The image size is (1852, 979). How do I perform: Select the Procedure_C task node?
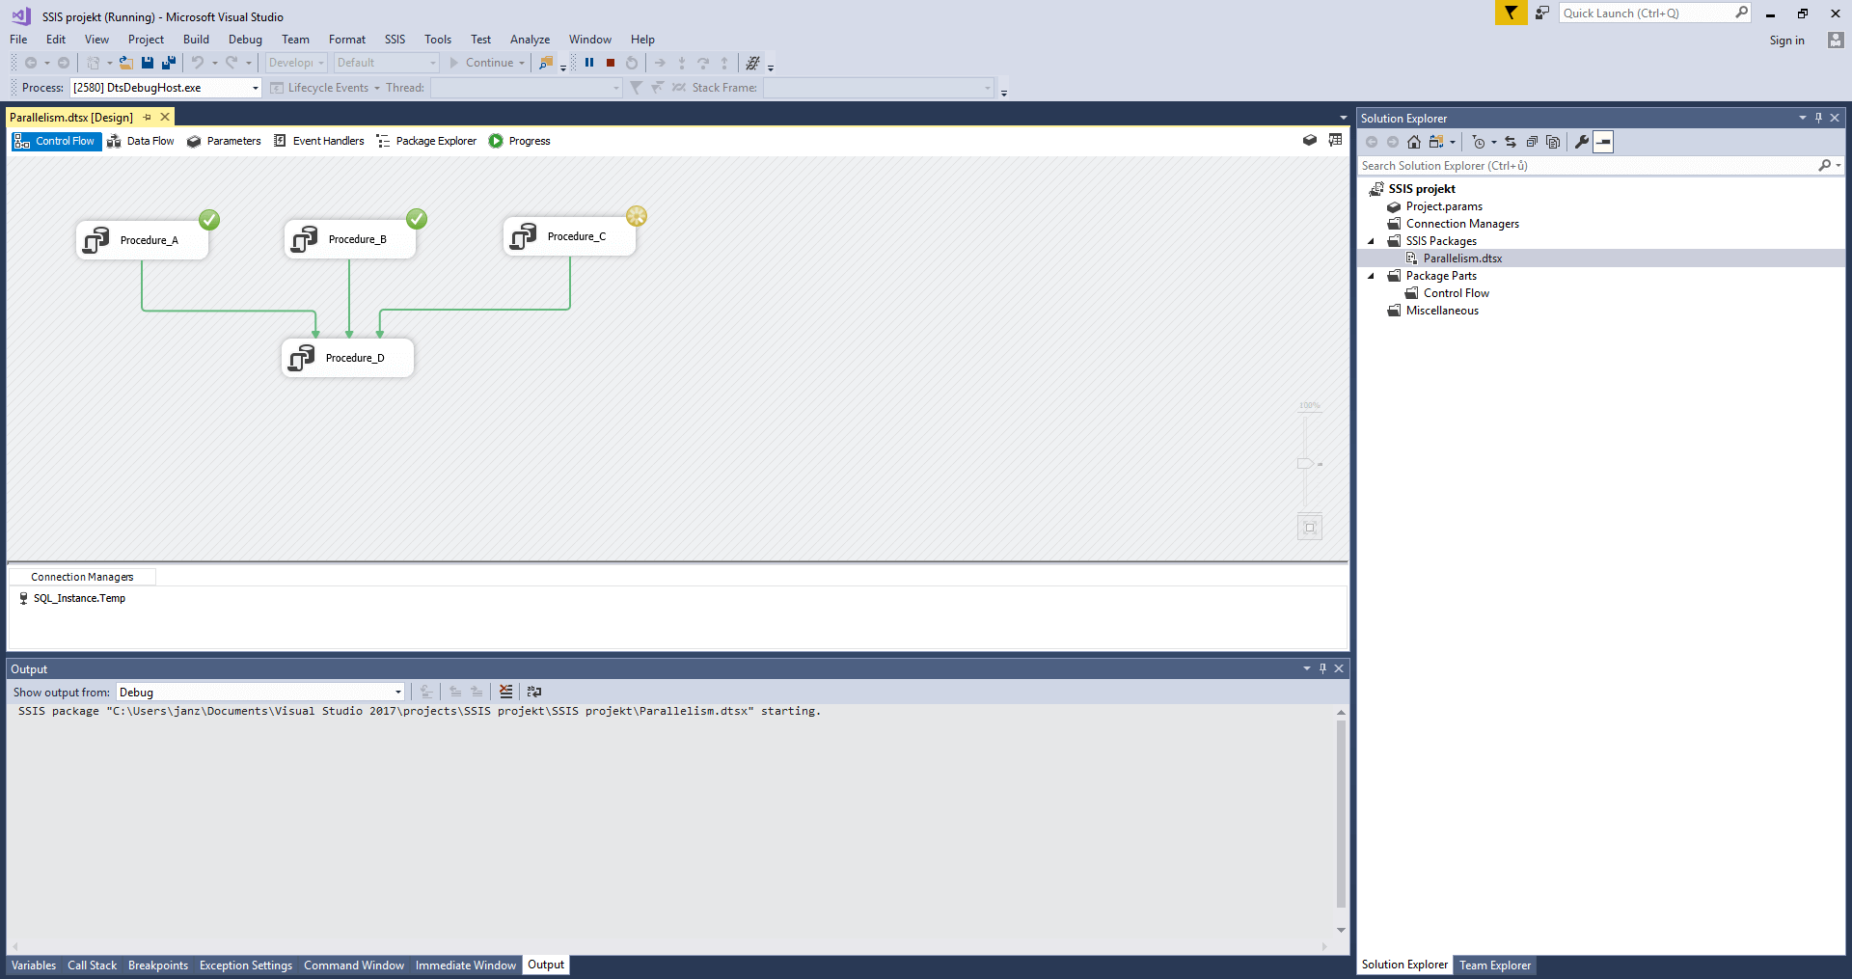[x=569, y=236]
